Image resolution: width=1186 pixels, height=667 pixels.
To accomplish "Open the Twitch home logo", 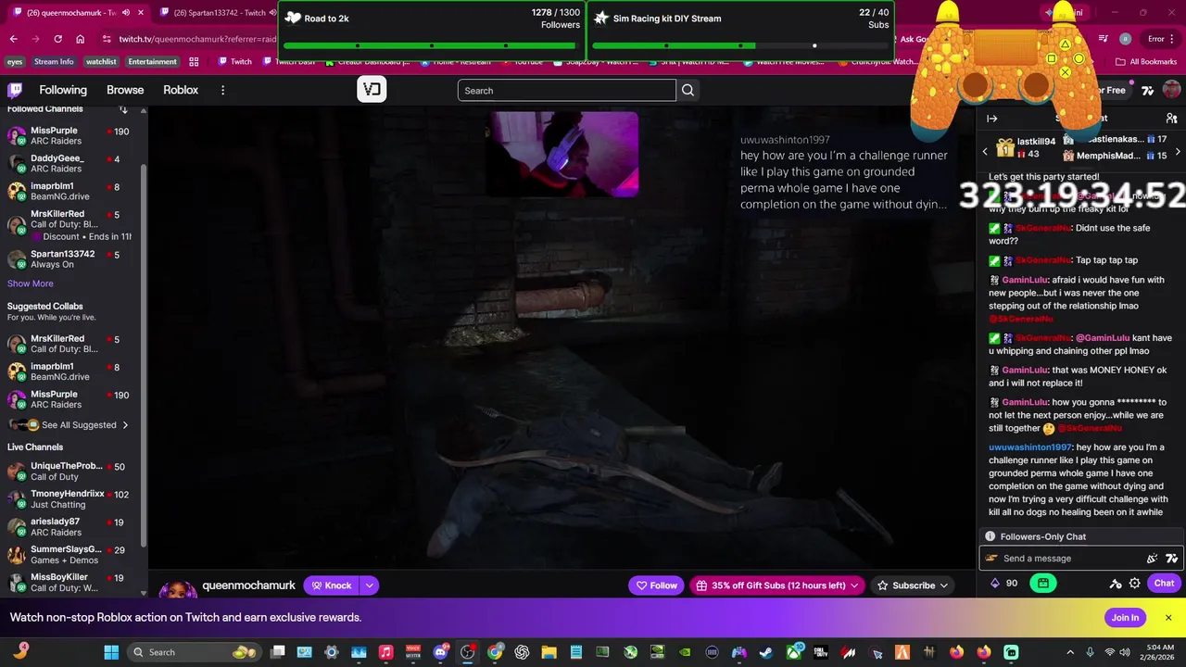I will click(15, 90).
